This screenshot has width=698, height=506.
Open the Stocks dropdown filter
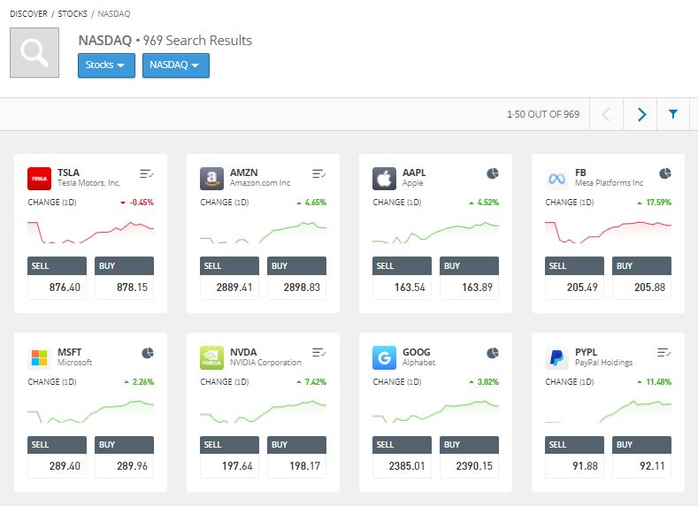point(106,65)
